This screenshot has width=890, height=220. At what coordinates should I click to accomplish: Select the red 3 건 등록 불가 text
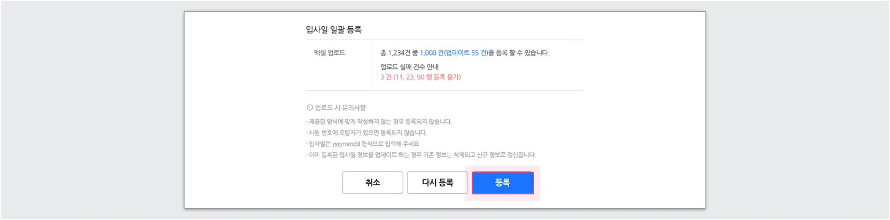coord(420,77)
